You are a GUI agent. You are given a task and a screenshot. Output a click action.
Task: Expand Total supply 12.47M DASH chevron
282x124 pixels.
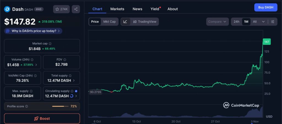click(74, 81)
